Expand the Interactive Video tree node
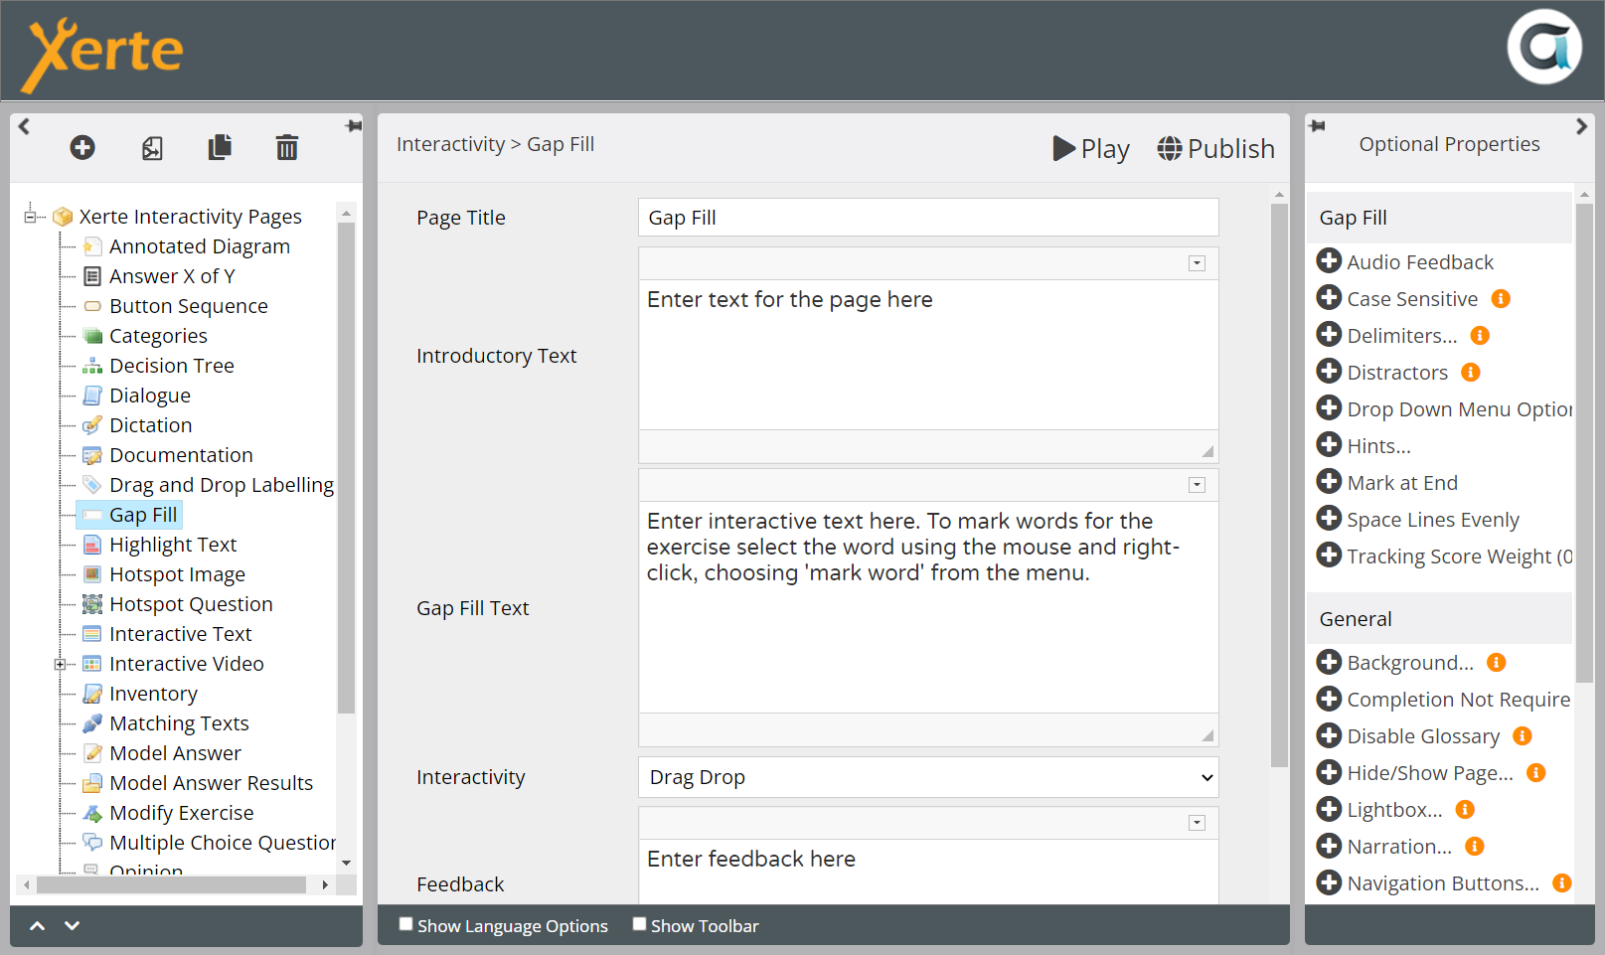Screen dimensions: 1605x955 (60, 664)
